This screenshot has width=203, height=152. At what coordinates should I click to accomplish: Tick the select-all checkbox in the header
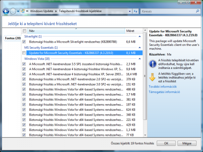tap(24, 31)
